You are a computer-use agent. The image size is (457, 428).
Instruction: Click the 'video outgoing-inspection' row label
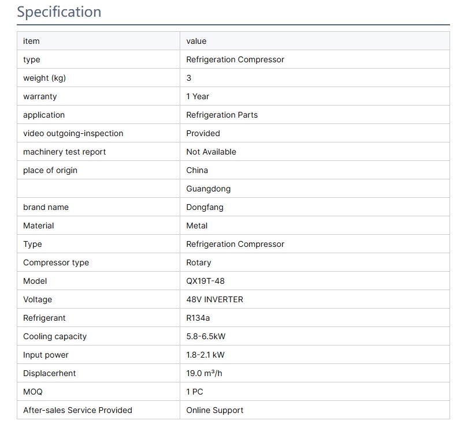pyautogui.click(x=73, y=133)
